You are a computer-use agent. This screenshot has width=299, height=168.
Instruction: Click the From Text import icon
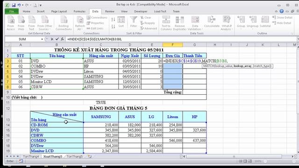point(31,23)
